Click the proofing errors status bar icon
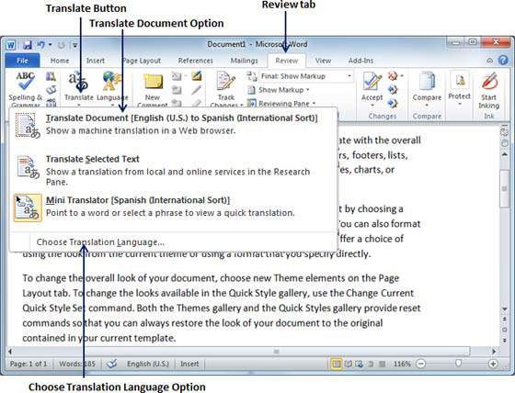 coord(112,364)
